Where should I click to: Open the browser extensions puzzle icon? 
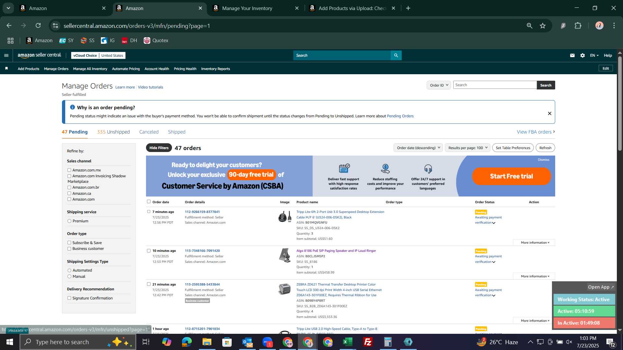[x=578, y=26]
